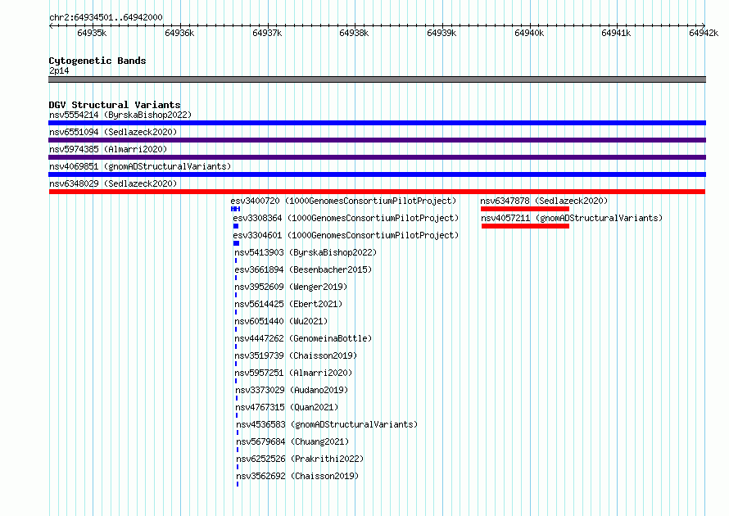Open nsv4536583 (gnomADStructuralVariants) label

click(327, 424)
